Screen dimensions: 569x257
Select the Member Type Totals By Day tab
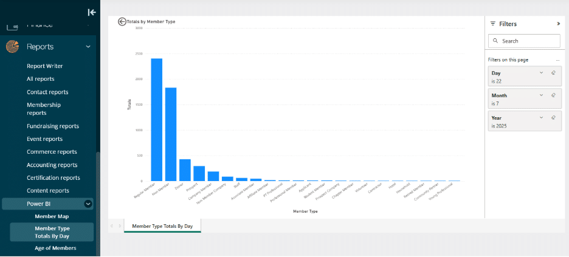[162, 226]
